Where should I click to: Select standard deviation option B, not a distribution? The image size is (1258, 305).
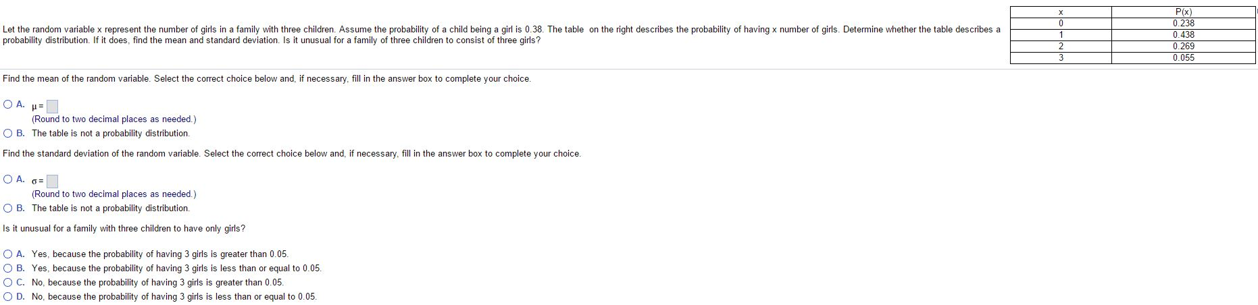7,208
